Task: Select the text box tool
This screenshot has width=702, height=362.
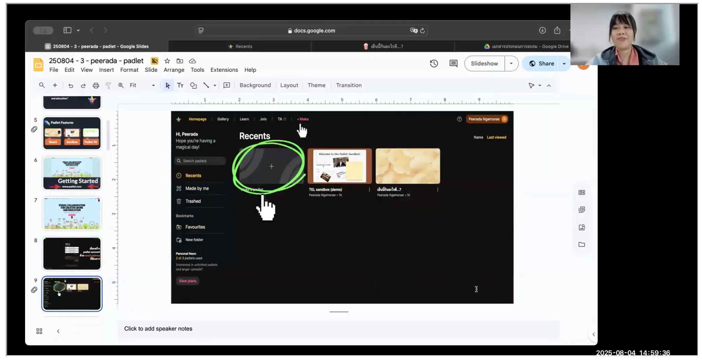Action: coord(180,85)
